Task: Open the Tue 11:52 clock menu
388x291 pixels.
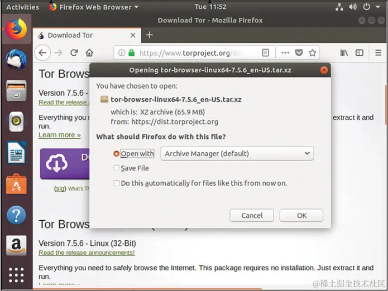Action: 210,7
